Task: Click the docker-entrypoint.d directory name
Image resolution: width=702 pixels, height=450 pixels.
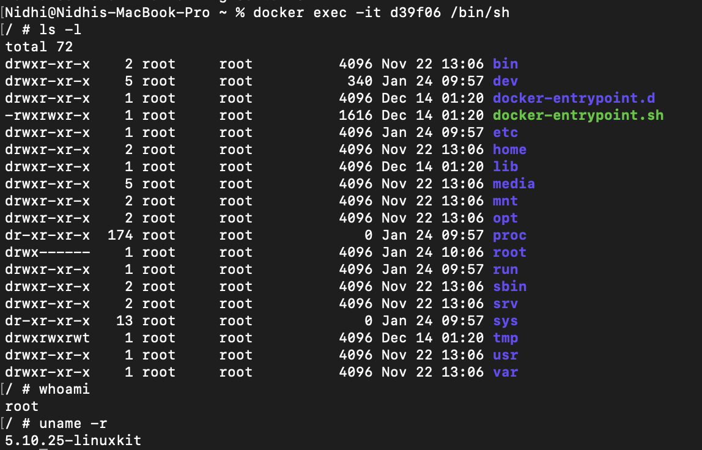Action: point(574,98)
